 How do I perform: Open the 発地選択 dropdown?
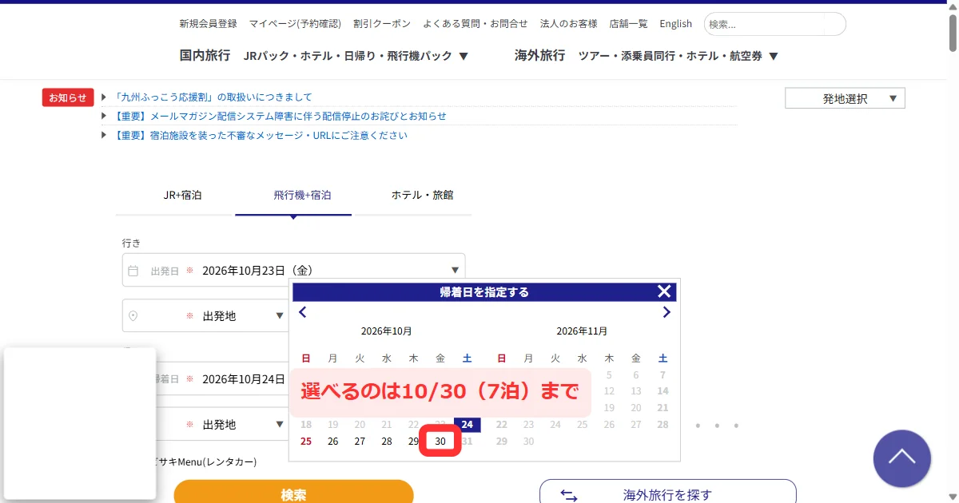click(846, 98)
